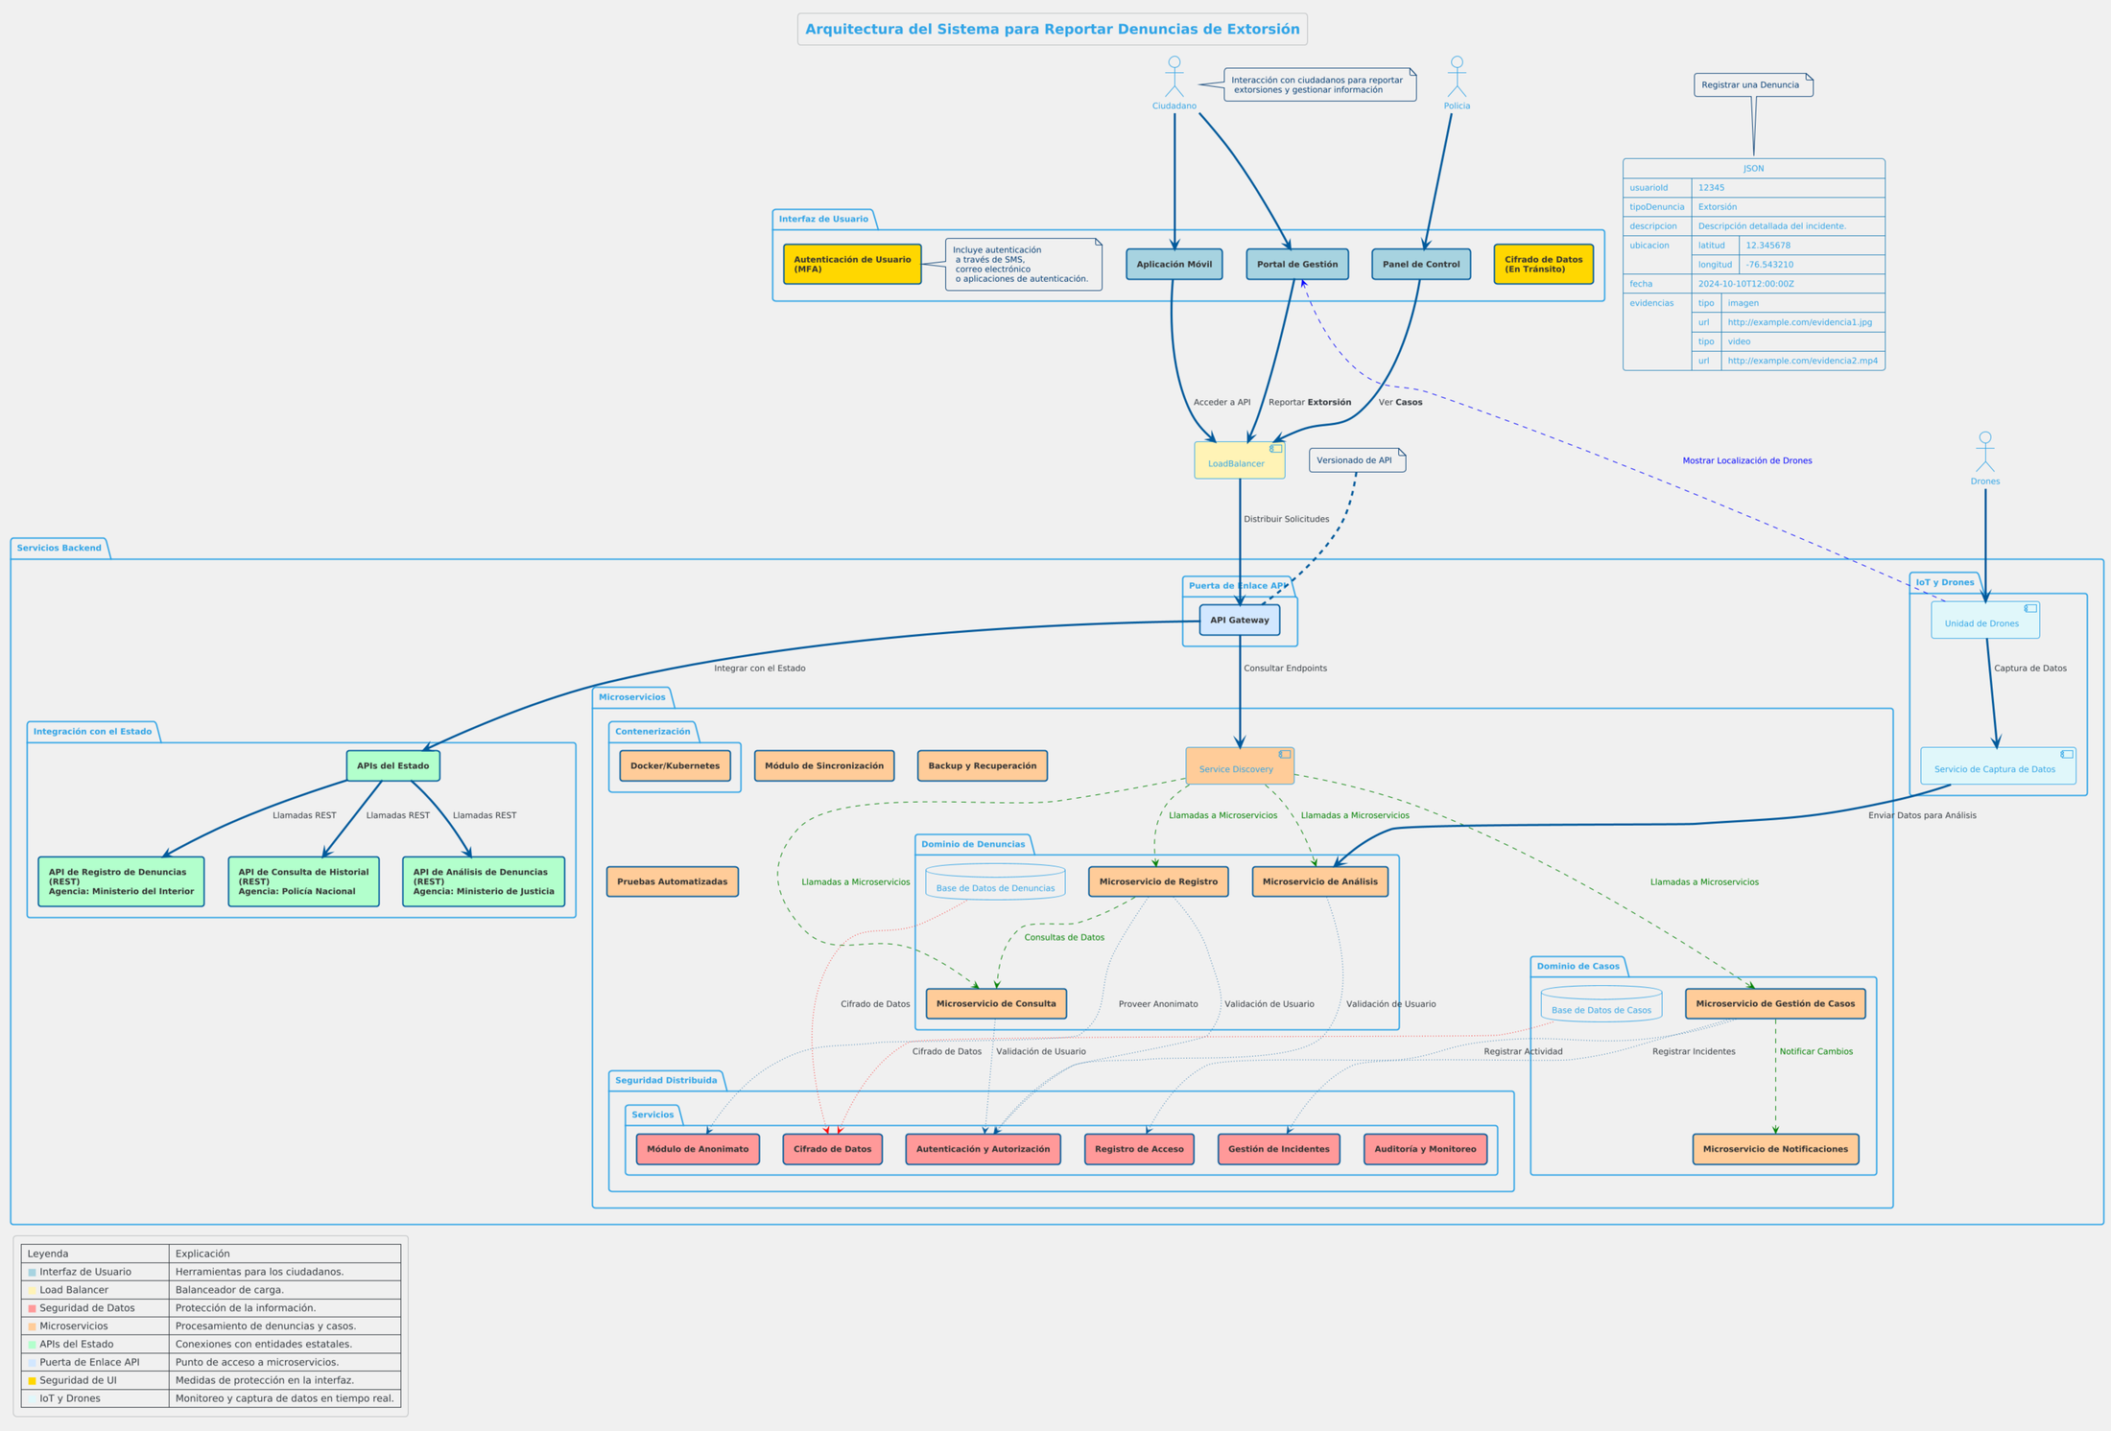
Task: Select the Microservicio de Registro node
Action: pyautogui.click(x=1158, y=881)
